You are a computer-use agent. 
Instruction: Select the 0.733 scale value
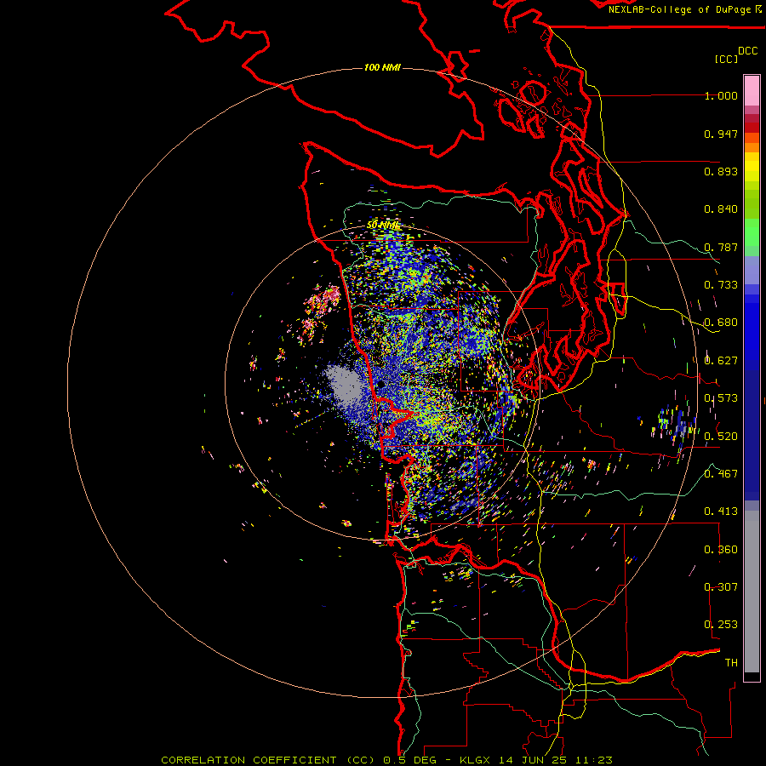721,285
